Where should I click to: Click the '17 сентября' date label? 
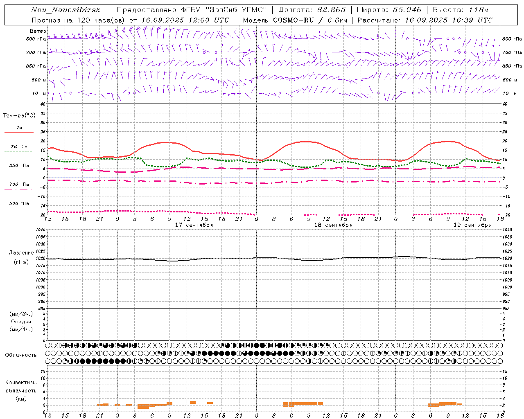(194, 225)
